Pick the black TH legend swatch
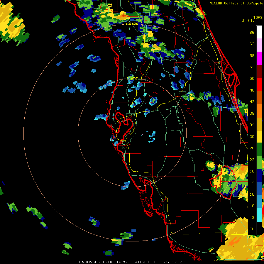This screenshot has height=264, width=264. (259, 228)
